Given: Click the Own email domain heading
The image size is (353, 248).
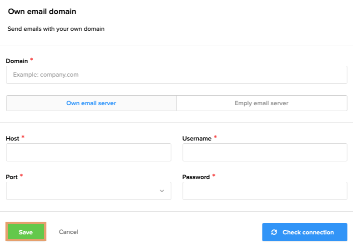Looking at the screenshot, I should tap(42, 11).
